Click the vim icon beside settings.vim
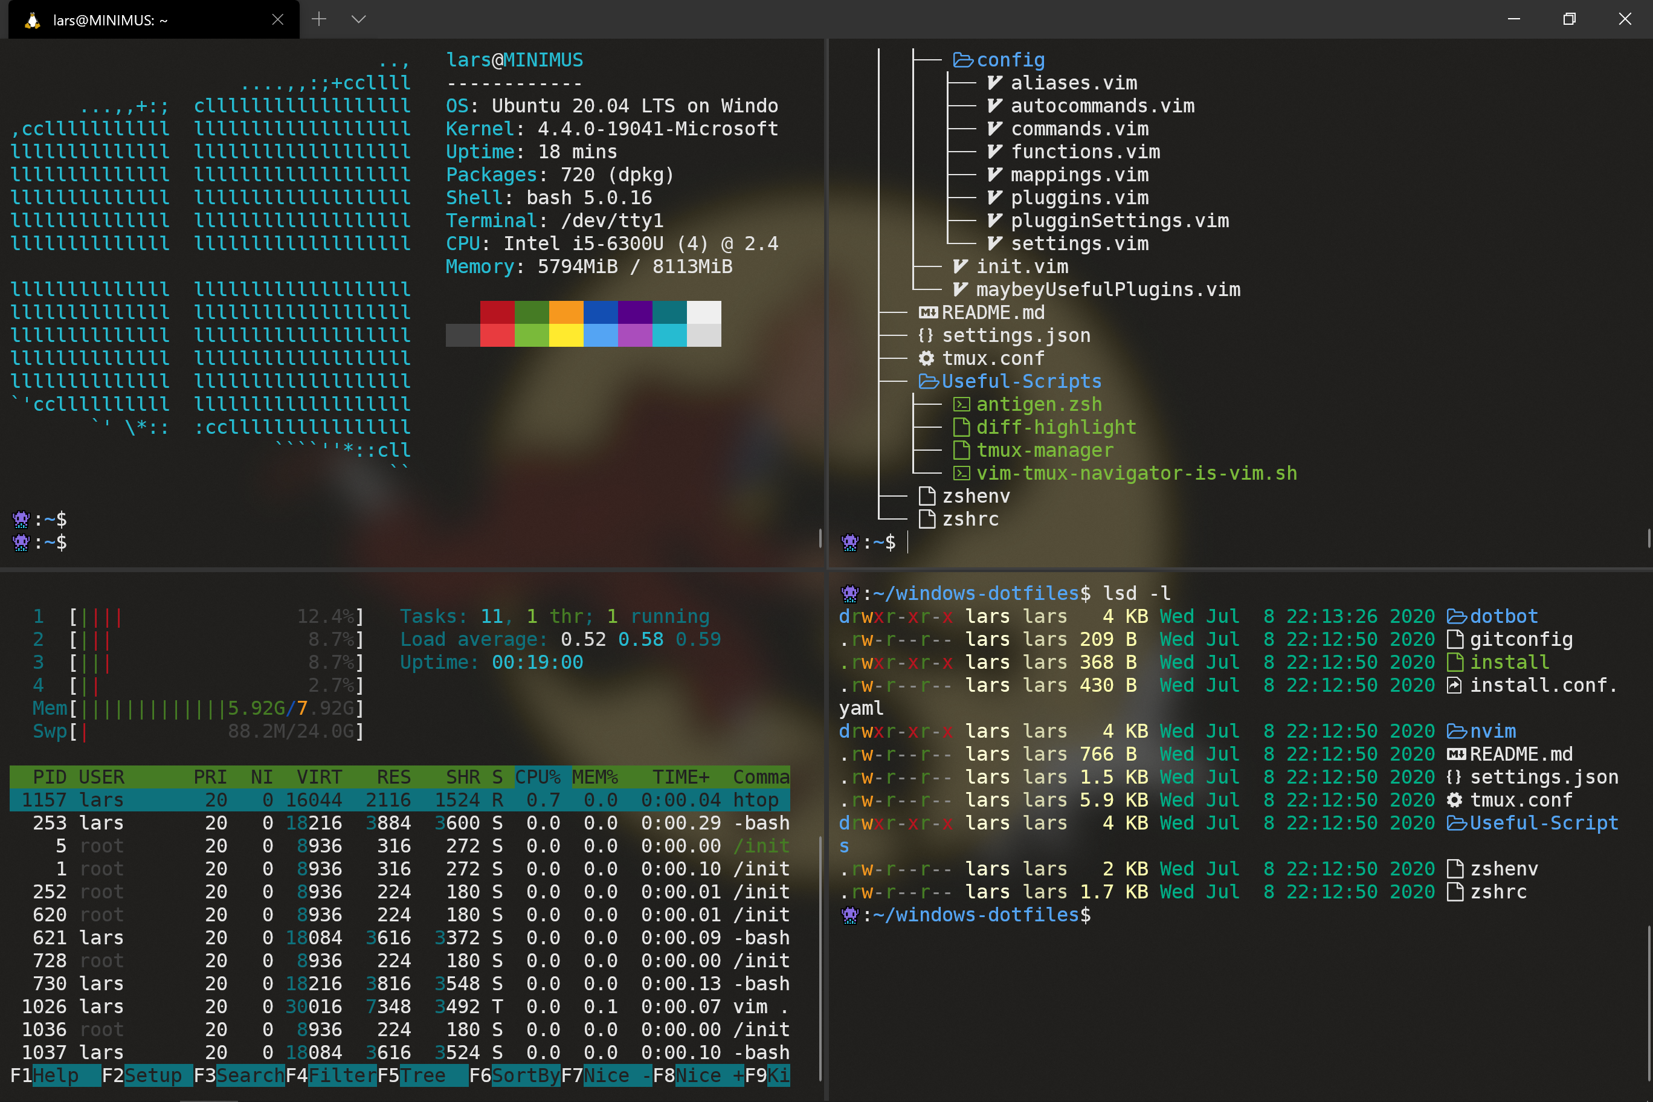 (994, 244)
